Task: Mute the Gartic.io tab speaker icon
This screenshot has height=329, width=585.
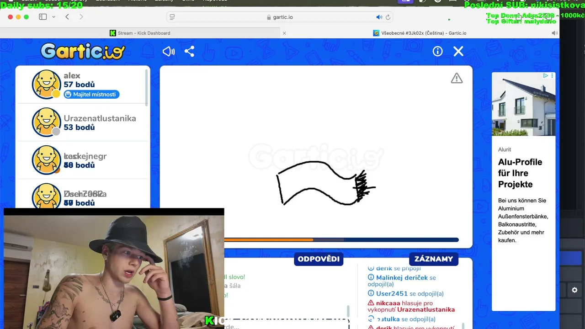Action: click(554, 33)
